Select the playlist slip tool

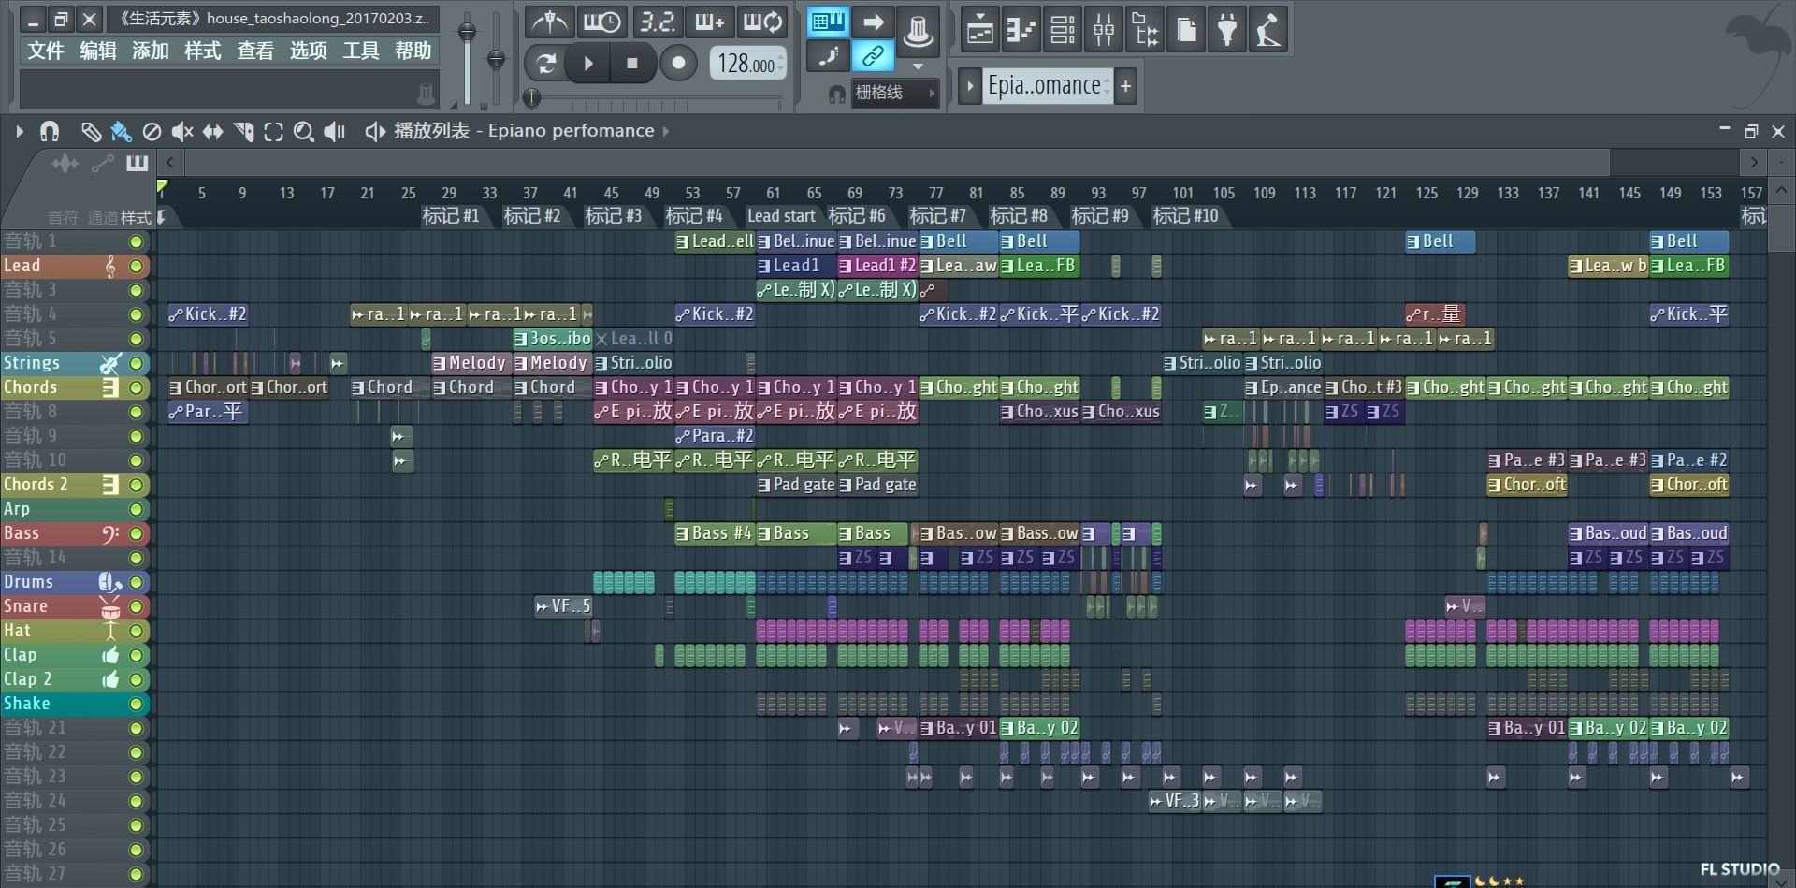coord(213,132)
